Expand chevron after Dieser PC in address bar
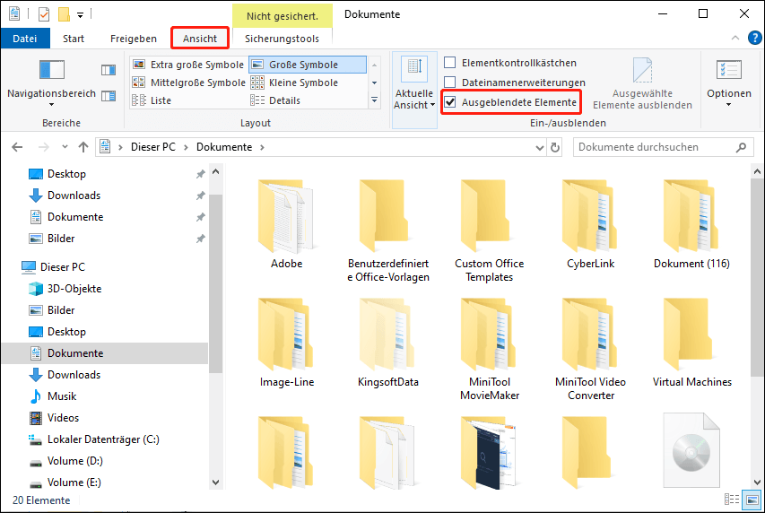The width and height of the screenshot is (765, 513). (x=186, y=147)
